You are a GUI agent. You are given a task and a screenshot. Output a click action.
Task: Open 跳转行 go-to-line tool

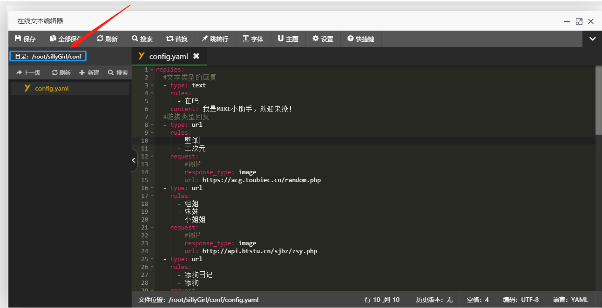(x=215, y=39)
